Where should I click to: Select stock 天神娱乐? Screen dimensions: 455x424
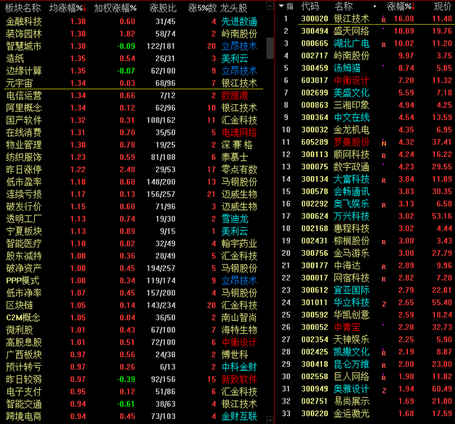click(x=351, y=339)
